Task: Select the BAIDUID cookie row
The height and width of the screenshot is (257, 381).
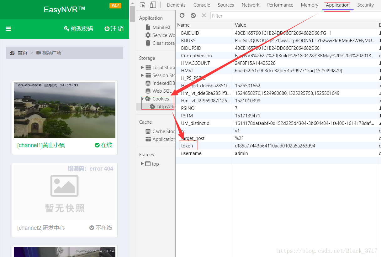Action: (x=278, y=33)
